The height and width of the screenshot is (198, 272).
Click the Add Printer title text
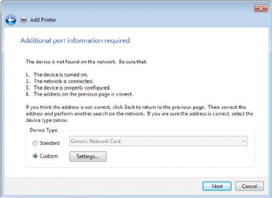click(43, 20)
